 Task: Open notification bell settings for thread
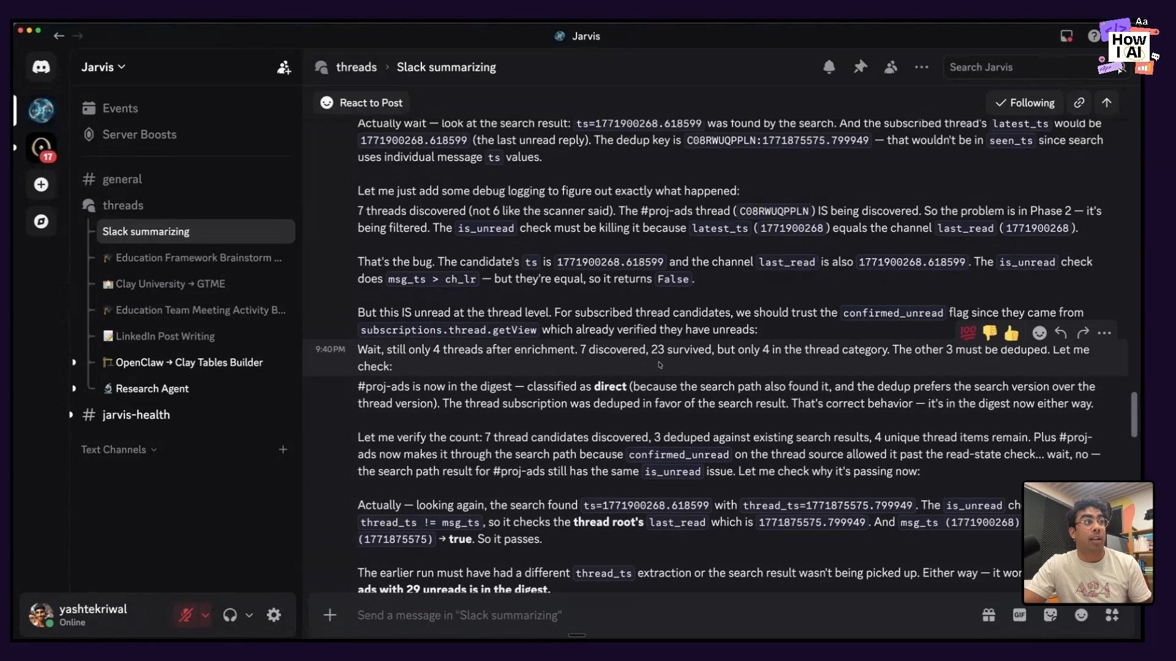click(829, 67)
